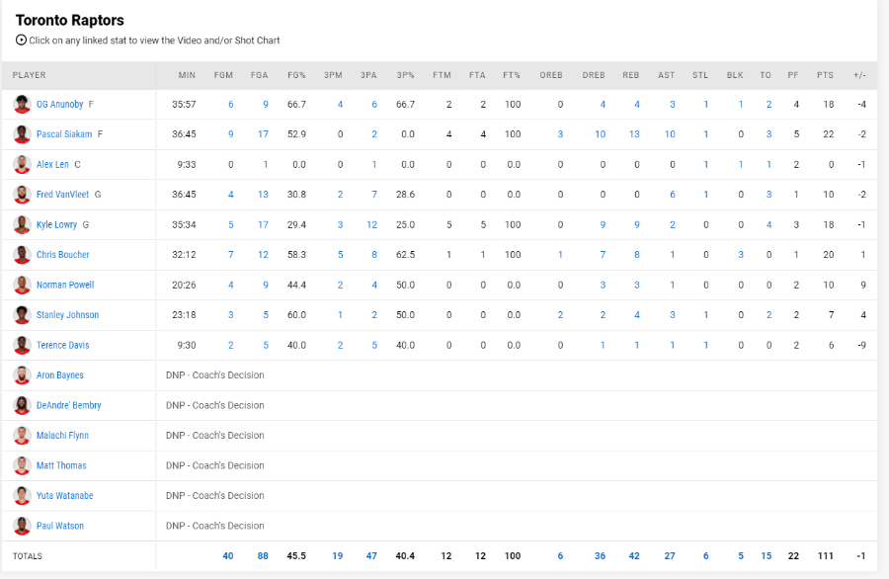Click the OREB column header
Image resolution: width=889 pixels, height=579 pixels.
(x=551, y=75)
